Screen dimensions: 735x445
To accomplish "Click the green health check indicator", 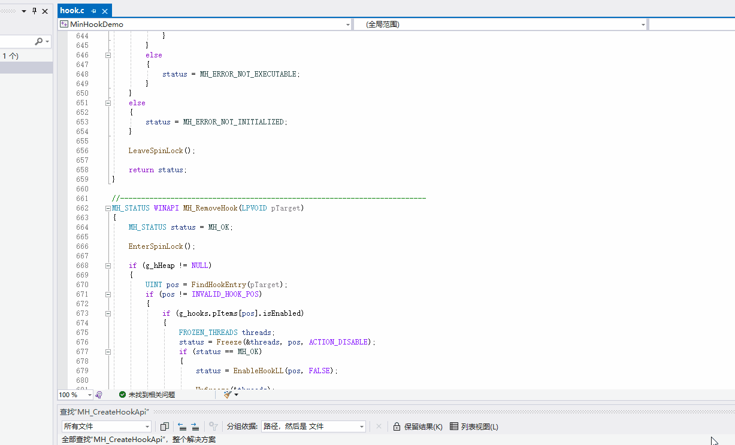I will coord(122,395).
